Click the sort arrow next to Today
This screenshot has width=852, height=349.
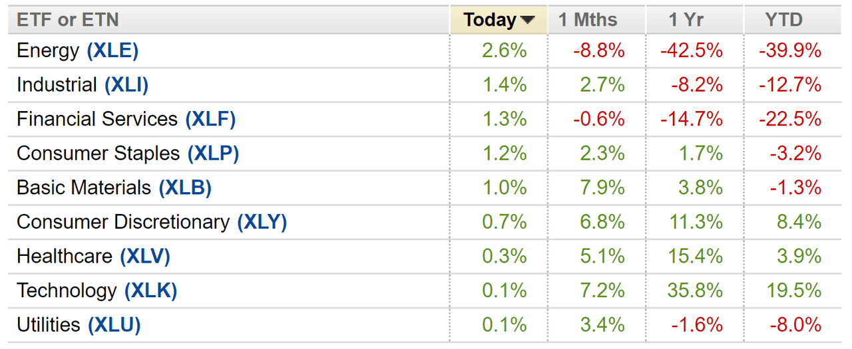click(528, 21)
